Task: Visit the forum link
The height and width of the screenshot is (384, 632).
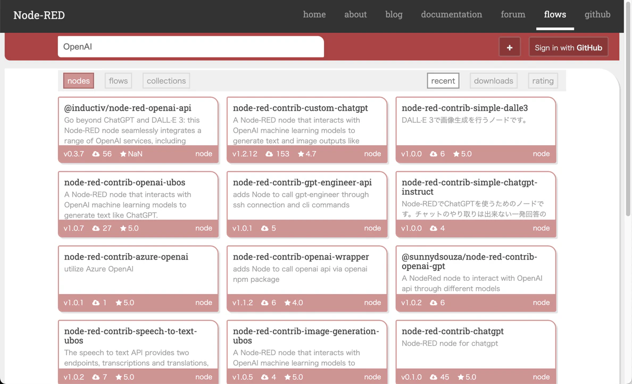Action: coord(513,14)
